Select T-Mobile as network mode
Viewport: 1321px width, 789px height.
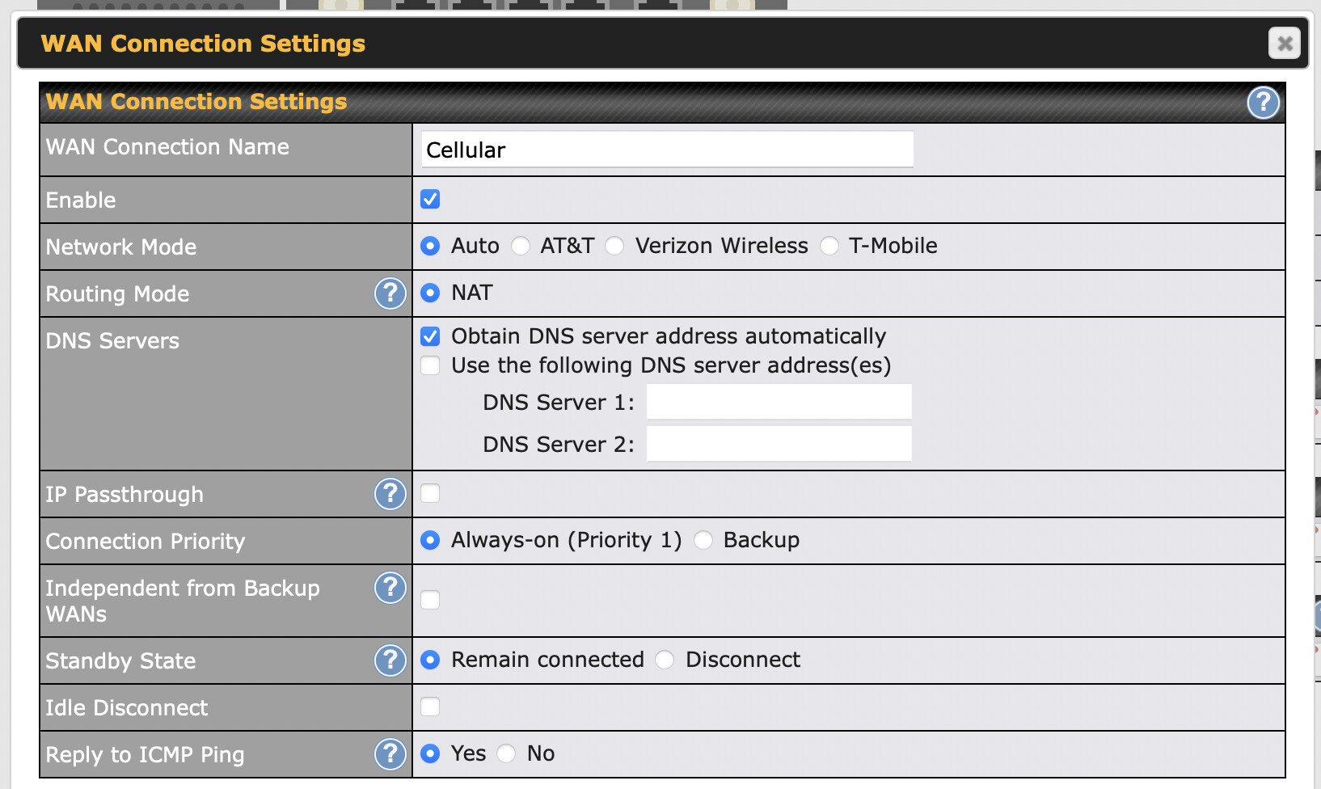click(x=829, y=246)
